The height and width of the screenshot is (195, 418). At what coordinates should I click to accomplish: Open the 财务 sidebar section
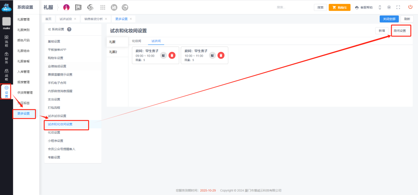coord(7,58)
